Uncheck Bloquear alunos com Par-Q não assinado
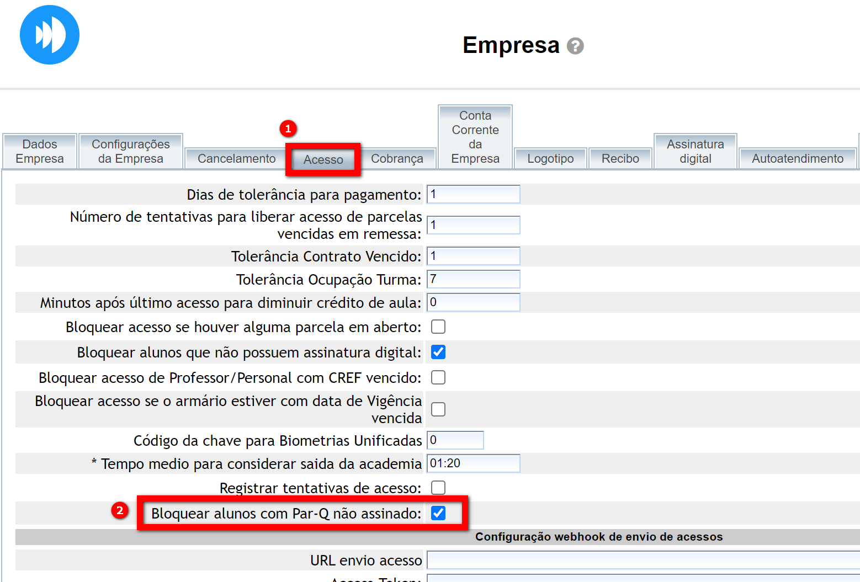 coord(438,514)
